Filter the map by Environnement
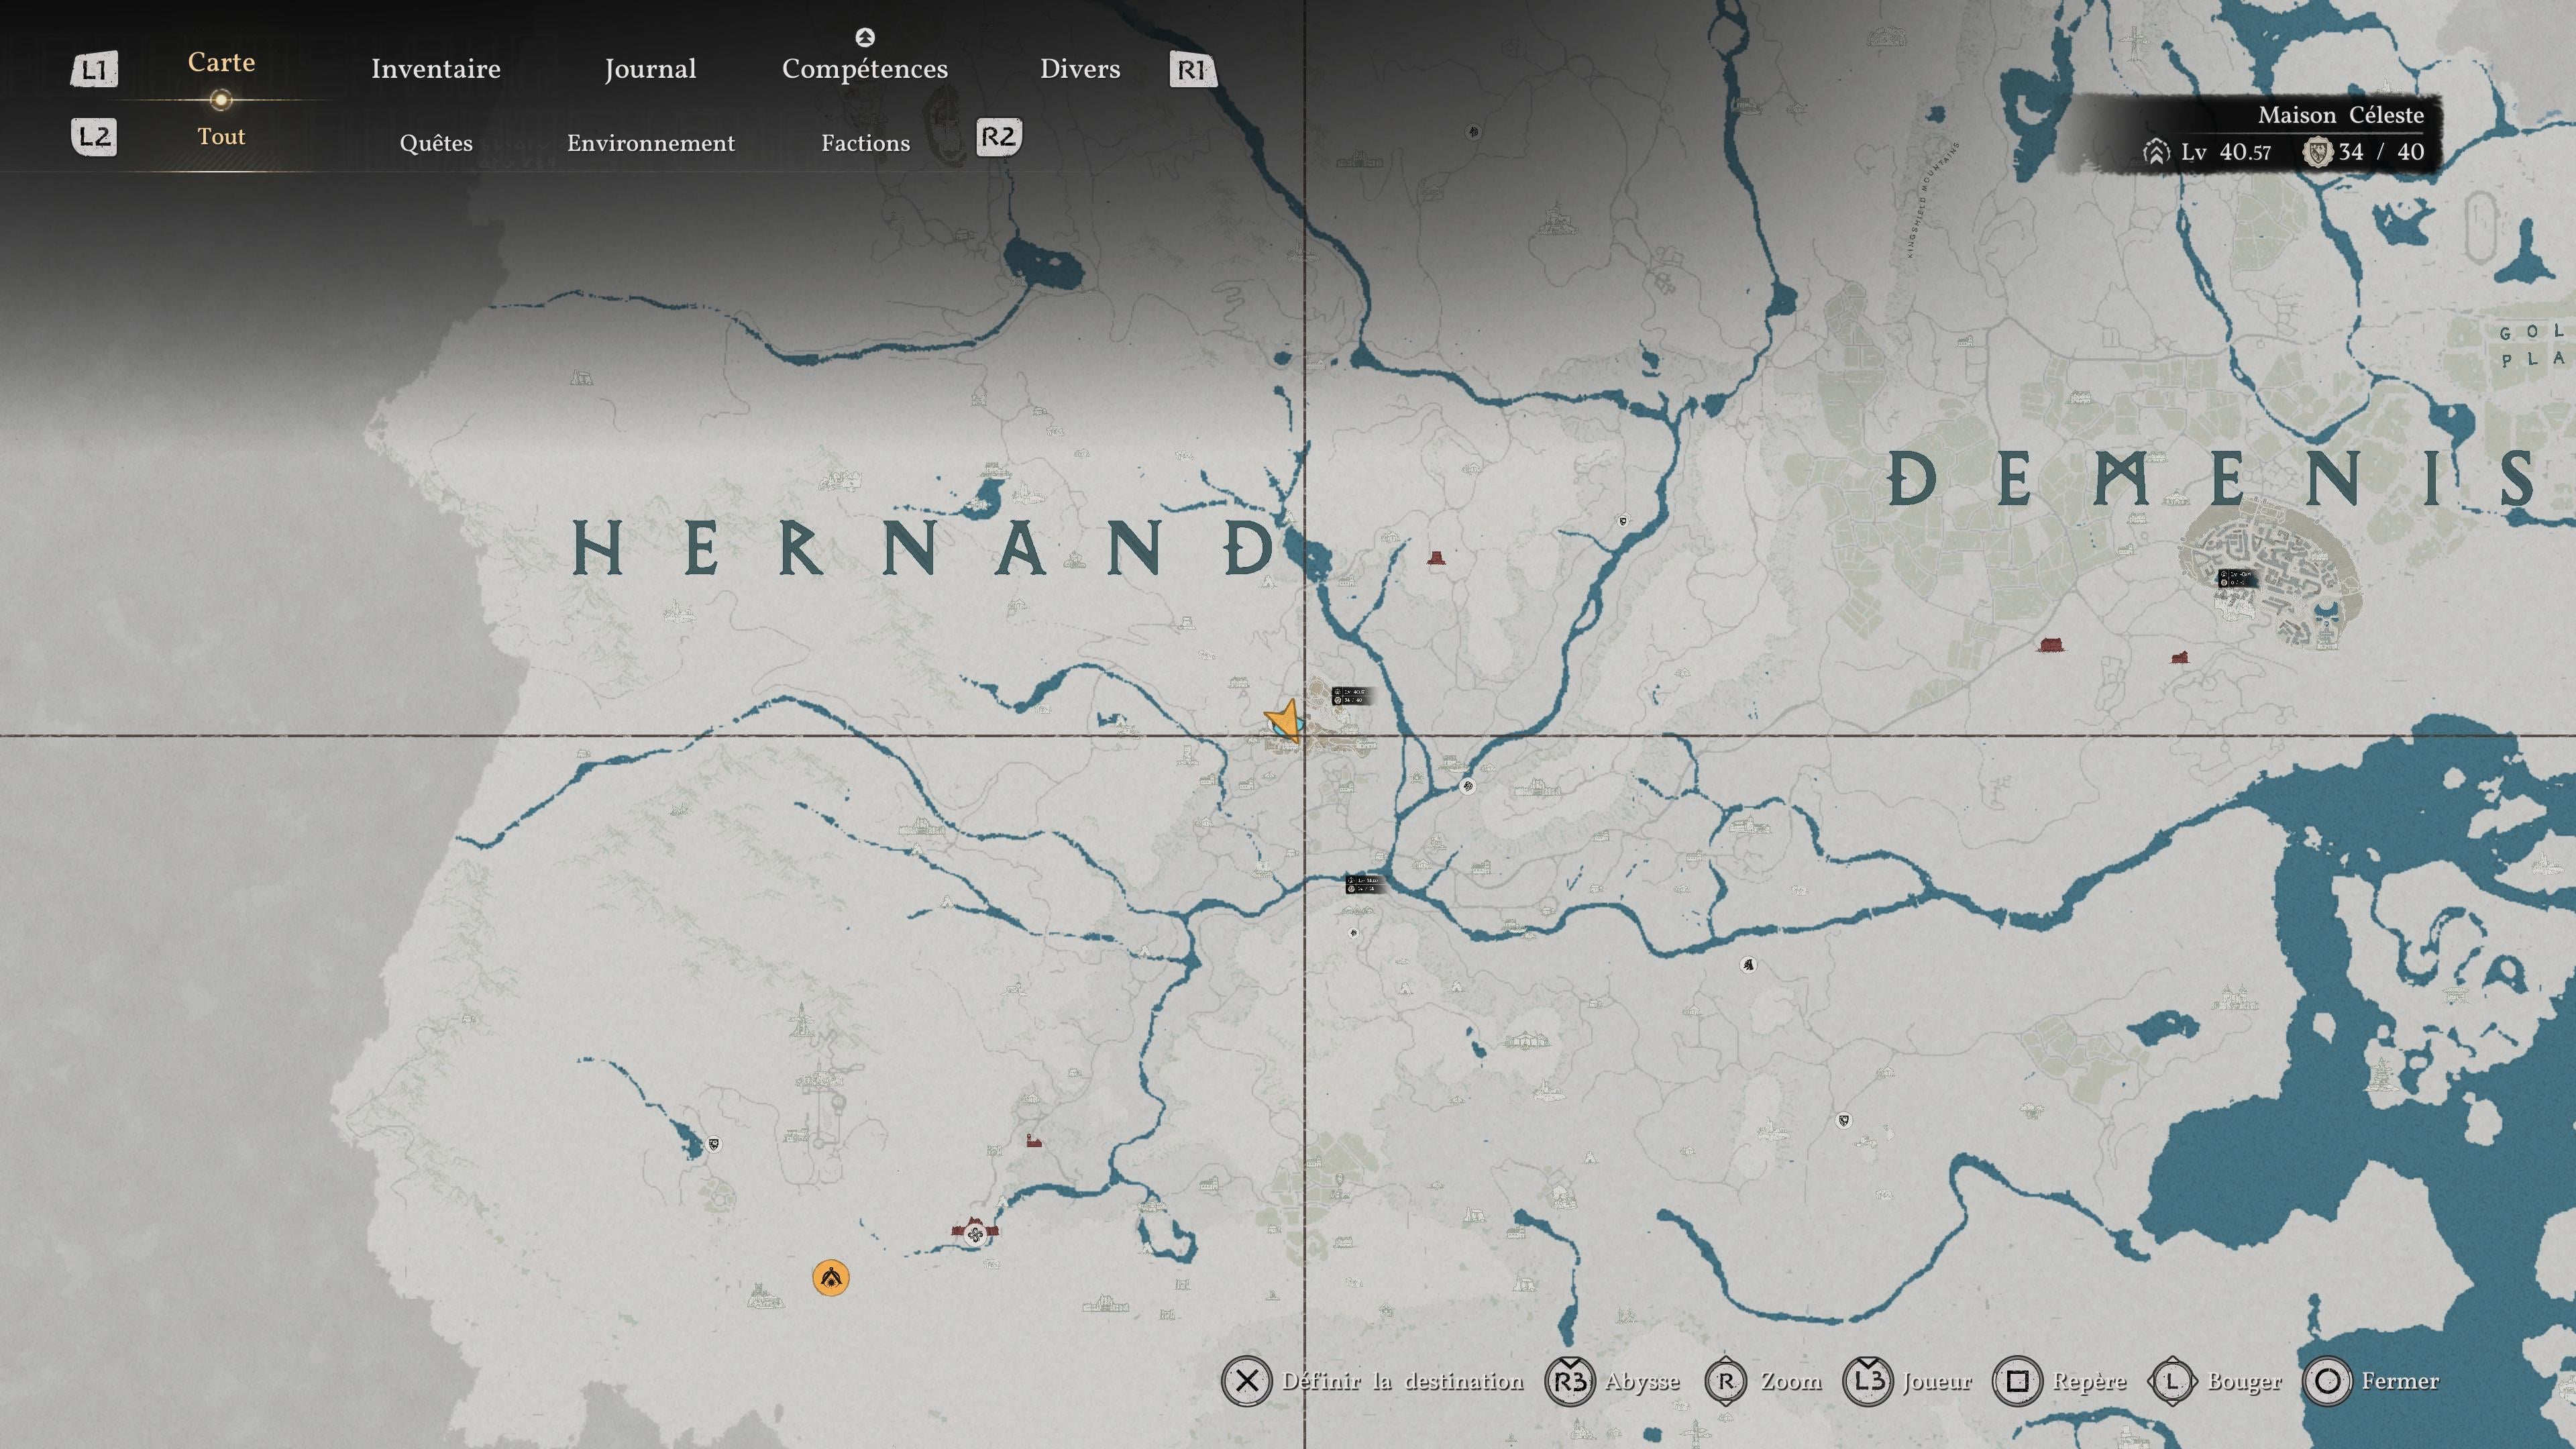The height and width of the screenshot is (1449, 2576). (651, 143)
